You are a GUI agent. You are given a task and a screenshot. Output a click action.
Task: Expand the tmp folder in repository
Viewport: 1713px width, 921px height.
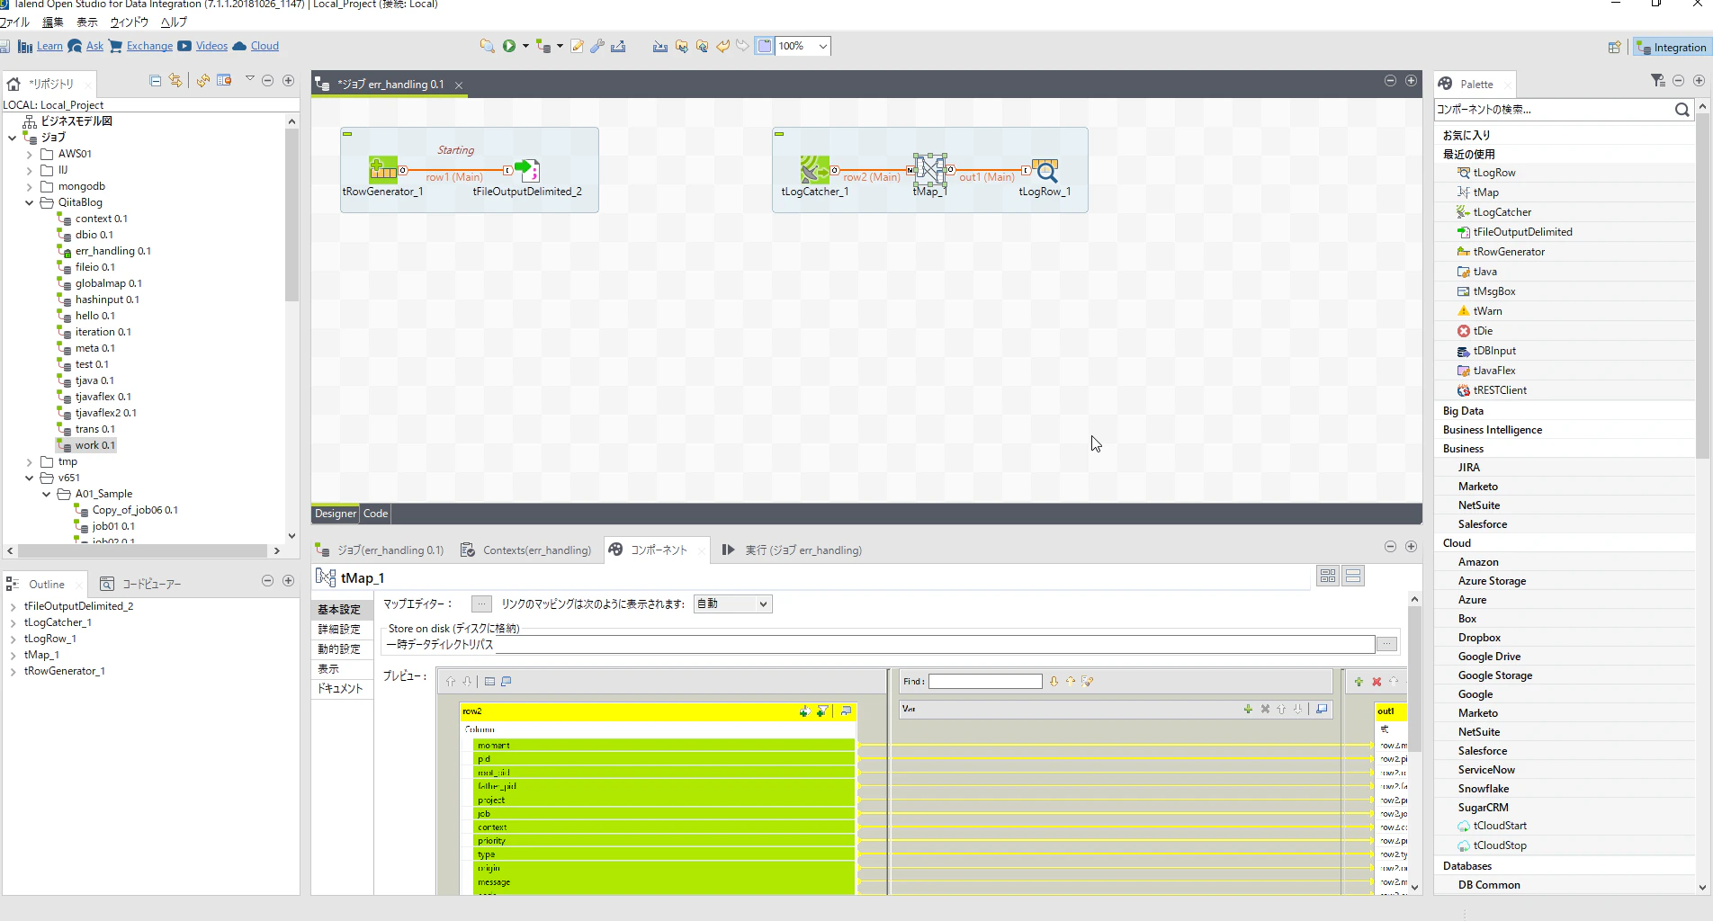[30, 462]
